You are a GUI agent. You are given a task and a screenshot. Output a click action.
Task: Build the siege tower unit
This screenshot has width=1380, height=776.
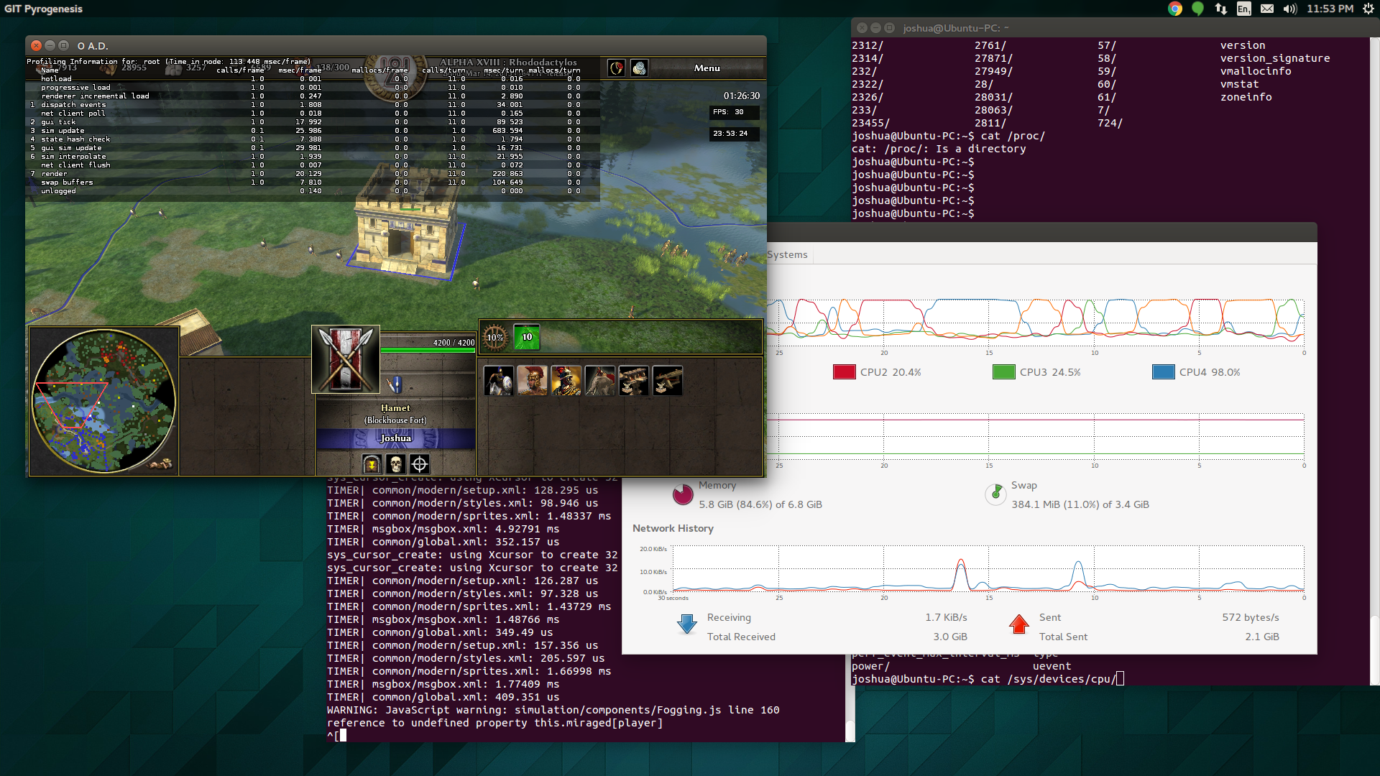[x=634, y=381]
